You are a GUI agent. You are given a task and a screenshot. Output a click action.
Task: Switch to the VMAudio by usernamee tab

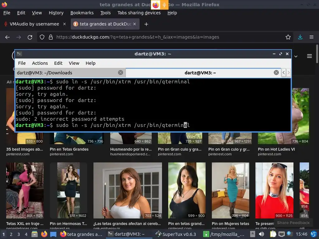(x=34, y=24)
